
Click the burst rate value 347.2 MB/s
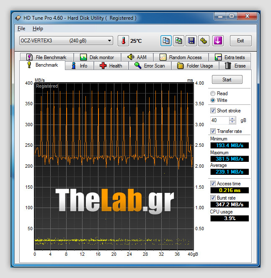tap(230, 205)
